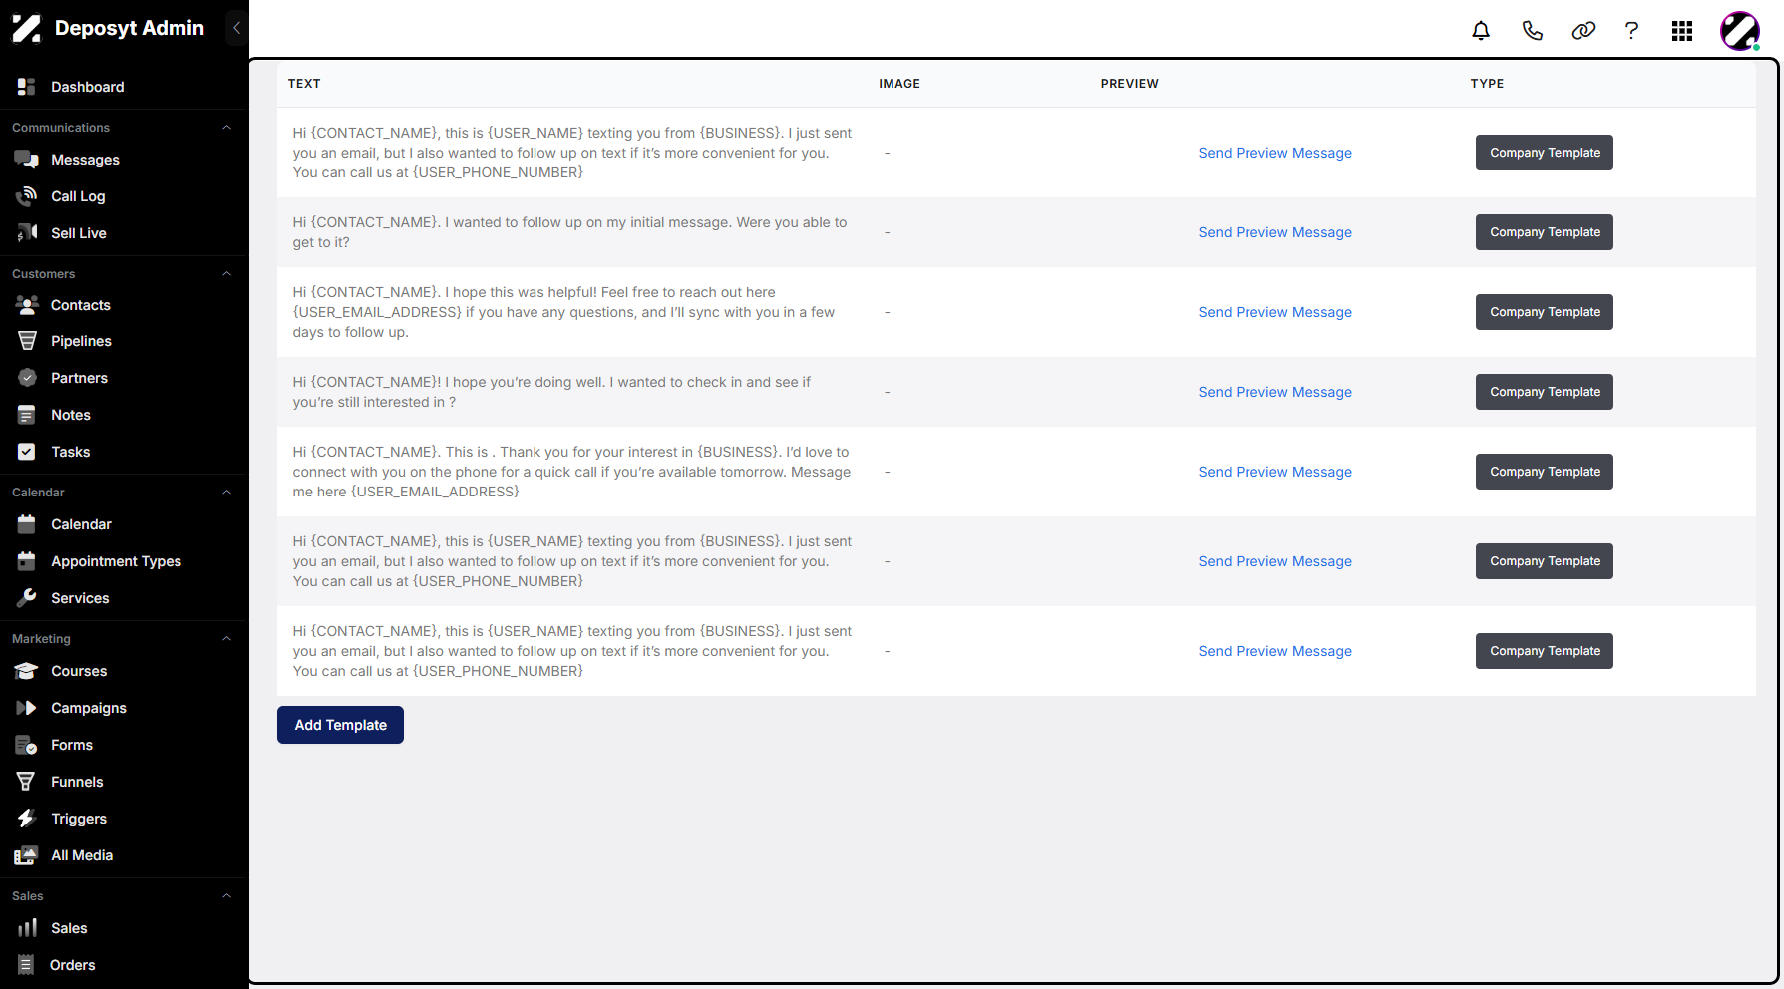Open the notifications bell icon
The image size is (1784, 989).
pyautogui.click(x=1481, y=31)
